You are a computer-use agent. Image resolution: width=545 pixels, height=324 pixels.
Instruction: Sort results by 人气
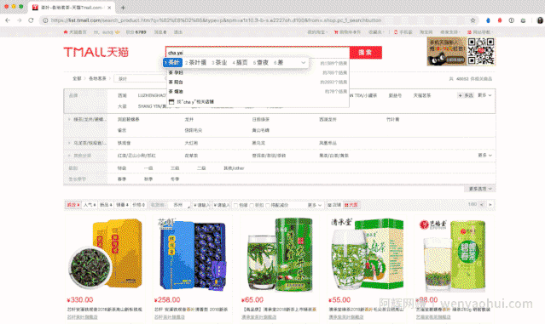[90, 205]
